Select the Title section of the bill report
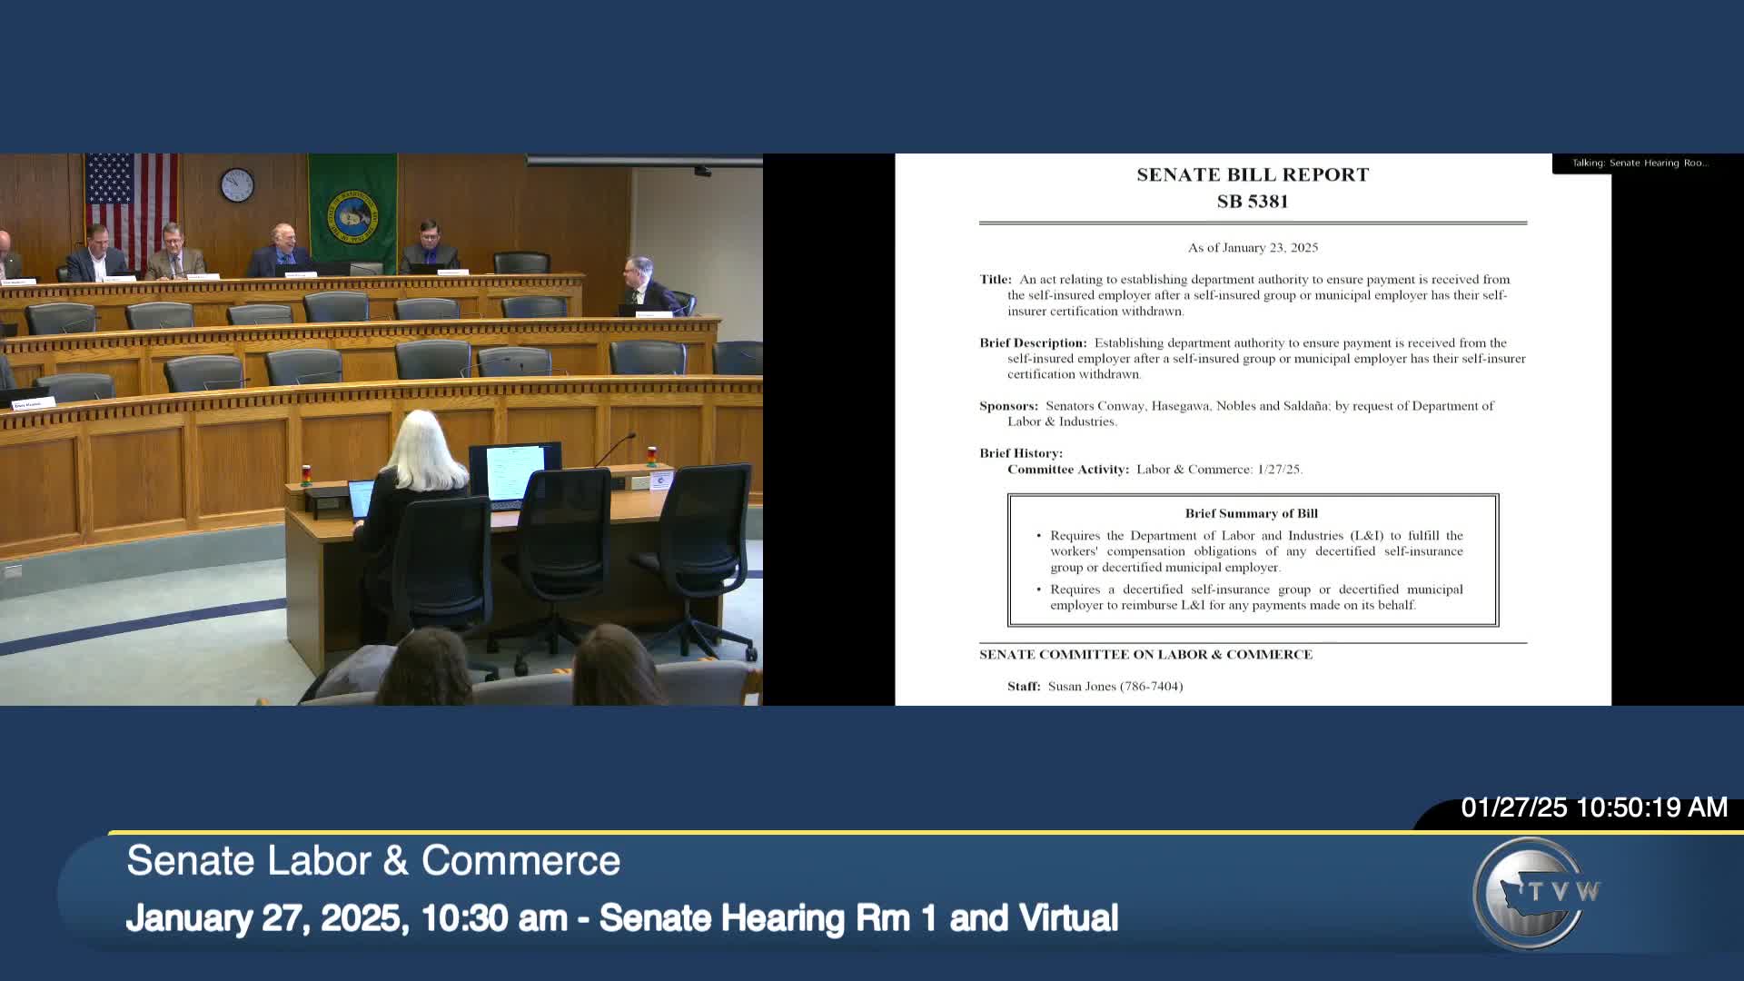Viewport: 1744px width, 981px height. (1253, 296)
